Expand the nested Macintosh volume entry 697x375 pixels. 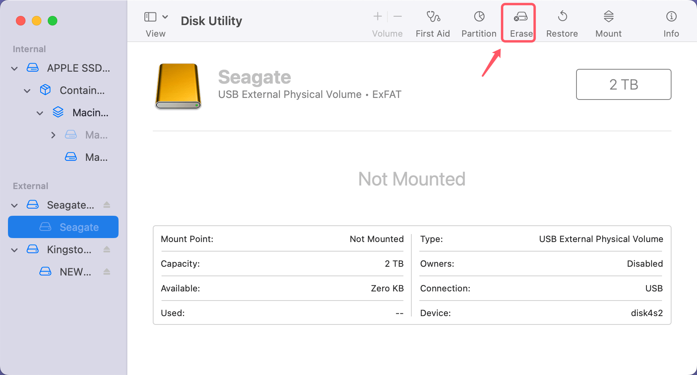(x=53, y=135)
